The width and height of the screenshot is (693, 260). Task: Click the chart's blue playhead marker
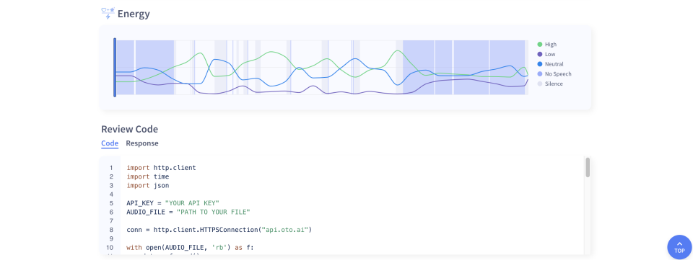click(115, 68)
